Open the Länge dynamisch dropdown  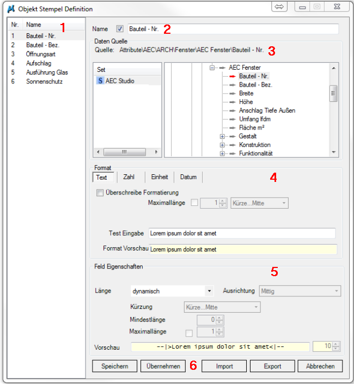coord(209,291)
